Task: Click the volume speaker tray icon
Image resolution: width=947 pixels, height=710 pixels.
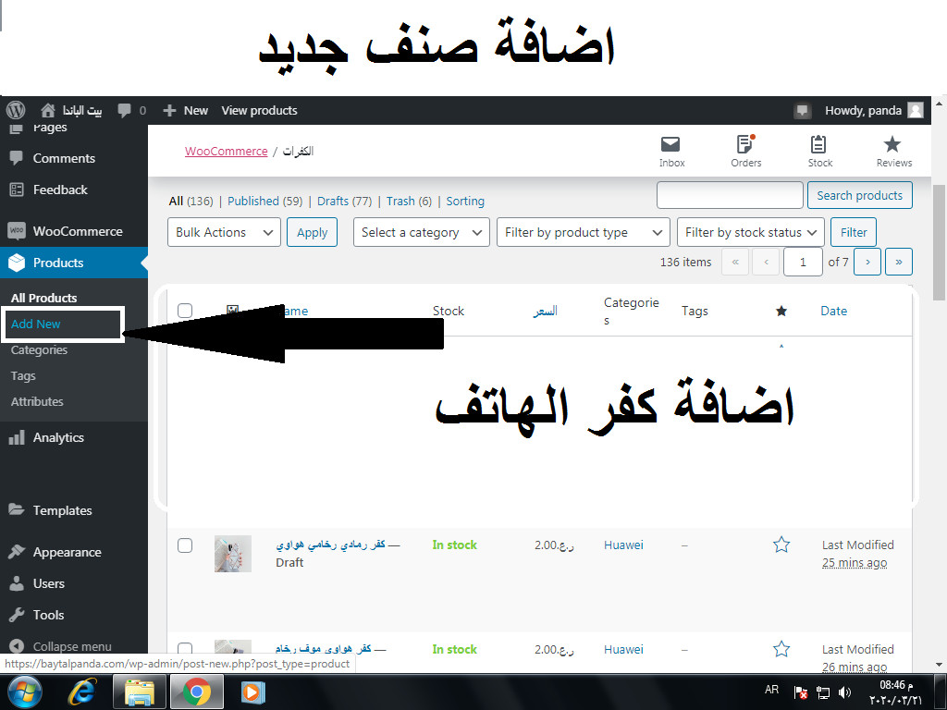Action: tap(844, 692)
